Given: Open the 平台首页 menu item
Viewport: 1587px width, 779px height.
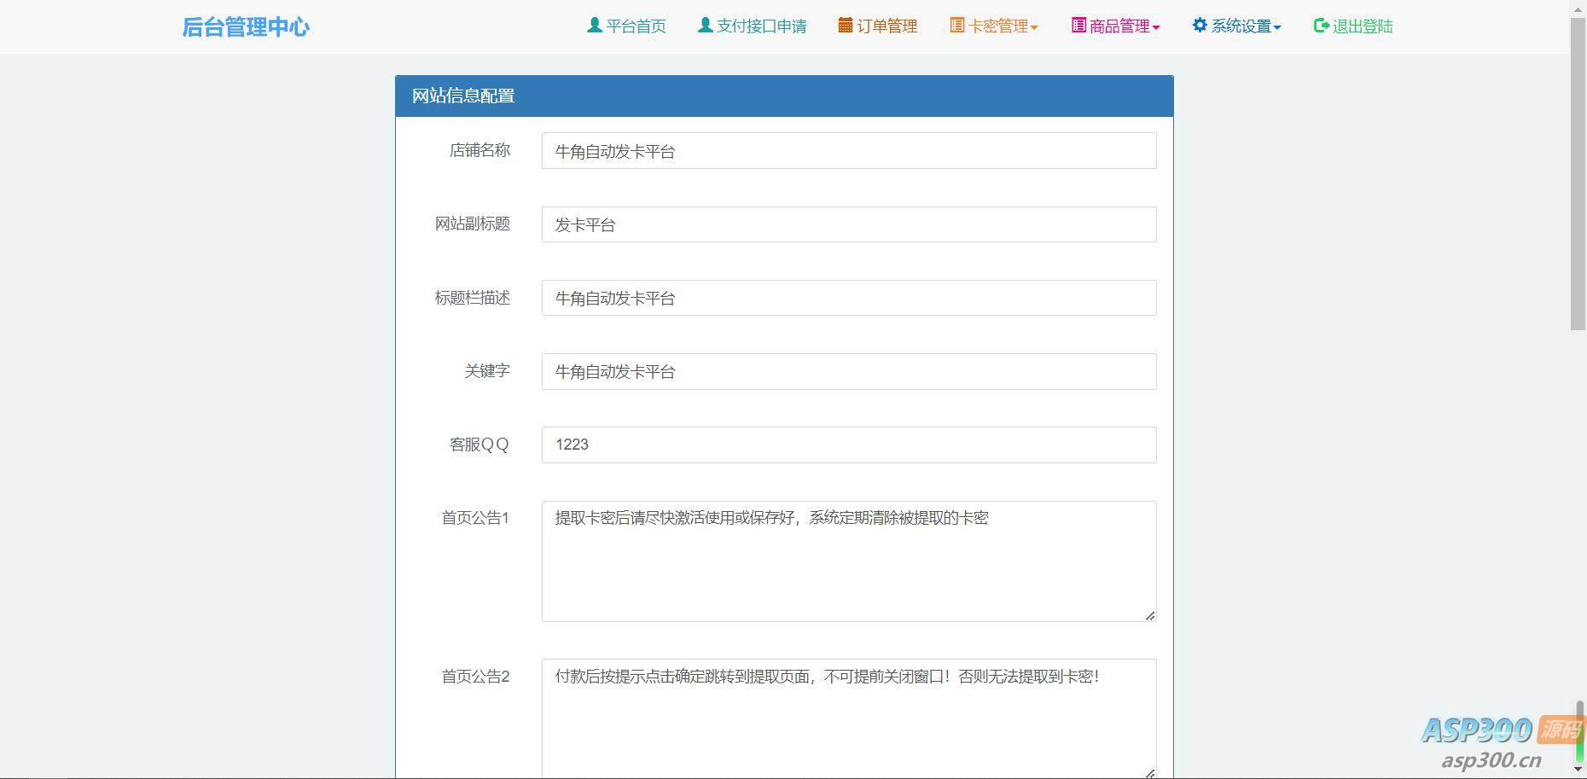Looking at the screenshot, I should pos(636,26).
